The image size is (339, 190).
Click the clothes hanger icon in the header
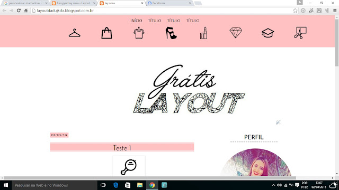tap(75, 33)
